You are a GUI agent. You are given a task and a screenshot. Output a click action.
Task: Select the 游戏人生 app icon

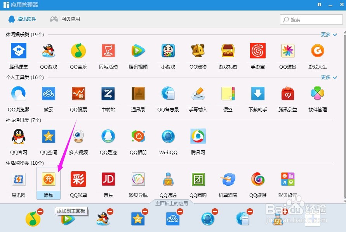pos(318,51)
